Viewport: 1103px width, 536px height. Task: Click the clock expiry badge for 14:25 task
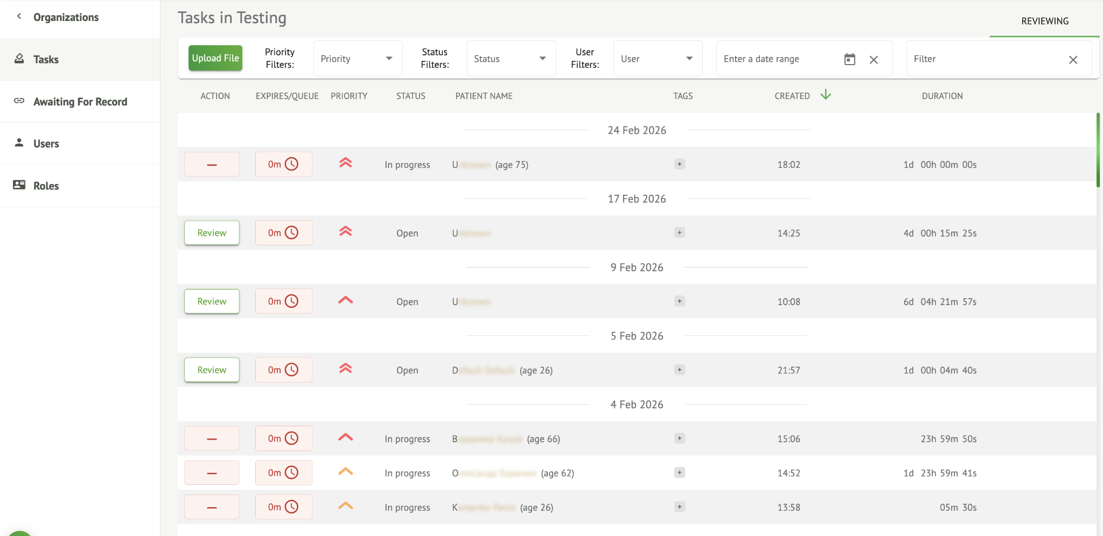point(283,233)
